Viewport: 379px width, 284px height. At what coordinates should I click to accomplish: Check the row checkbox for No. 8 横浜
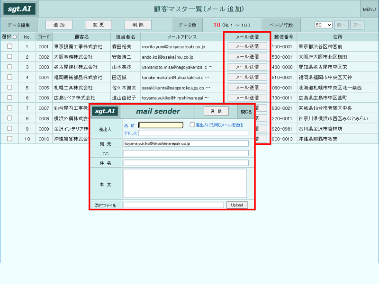click(9, 118)
